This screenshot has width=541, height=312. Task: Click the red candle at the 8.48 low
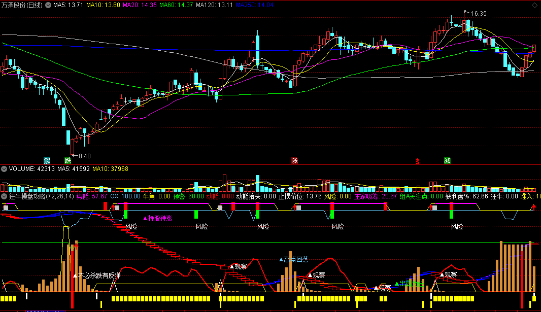pyautogui.click(x=72, y=147)
